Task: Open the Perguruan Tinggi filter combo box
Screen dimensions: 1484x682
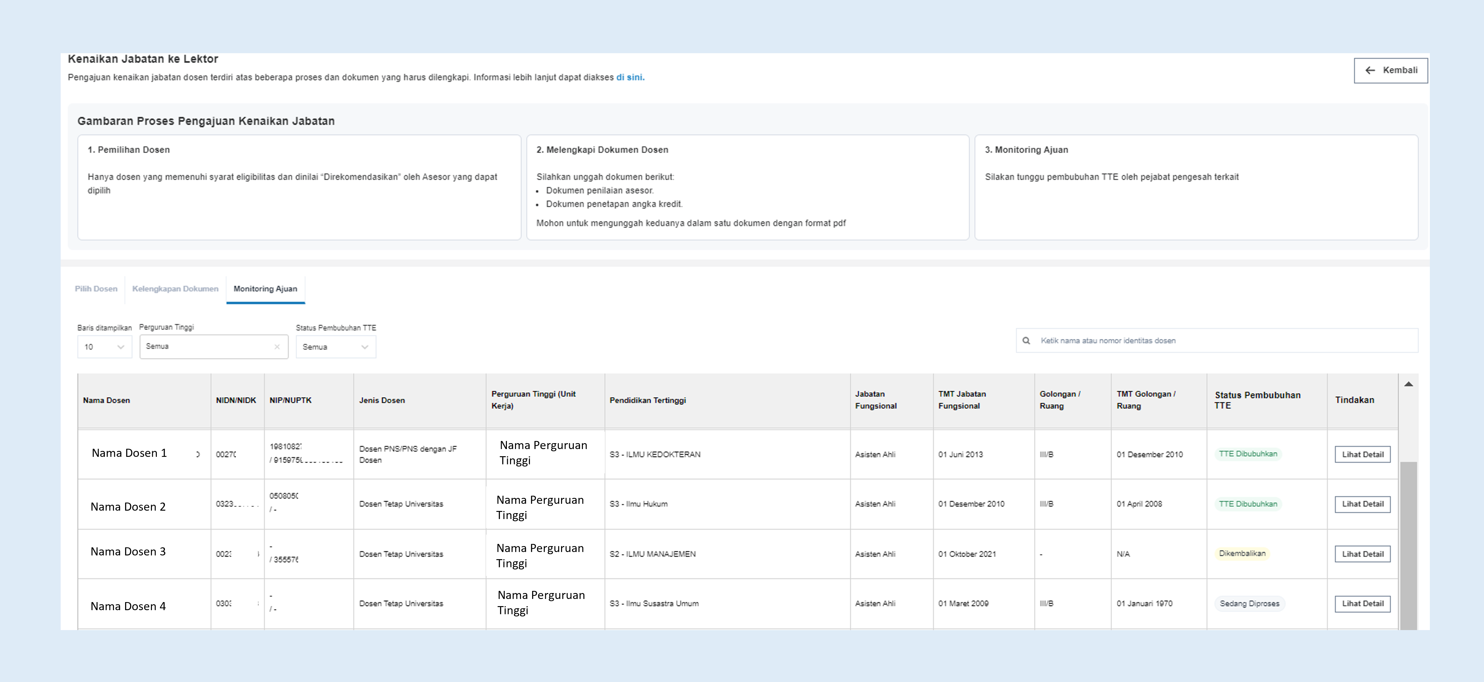Action: click(x=214, y=346)
